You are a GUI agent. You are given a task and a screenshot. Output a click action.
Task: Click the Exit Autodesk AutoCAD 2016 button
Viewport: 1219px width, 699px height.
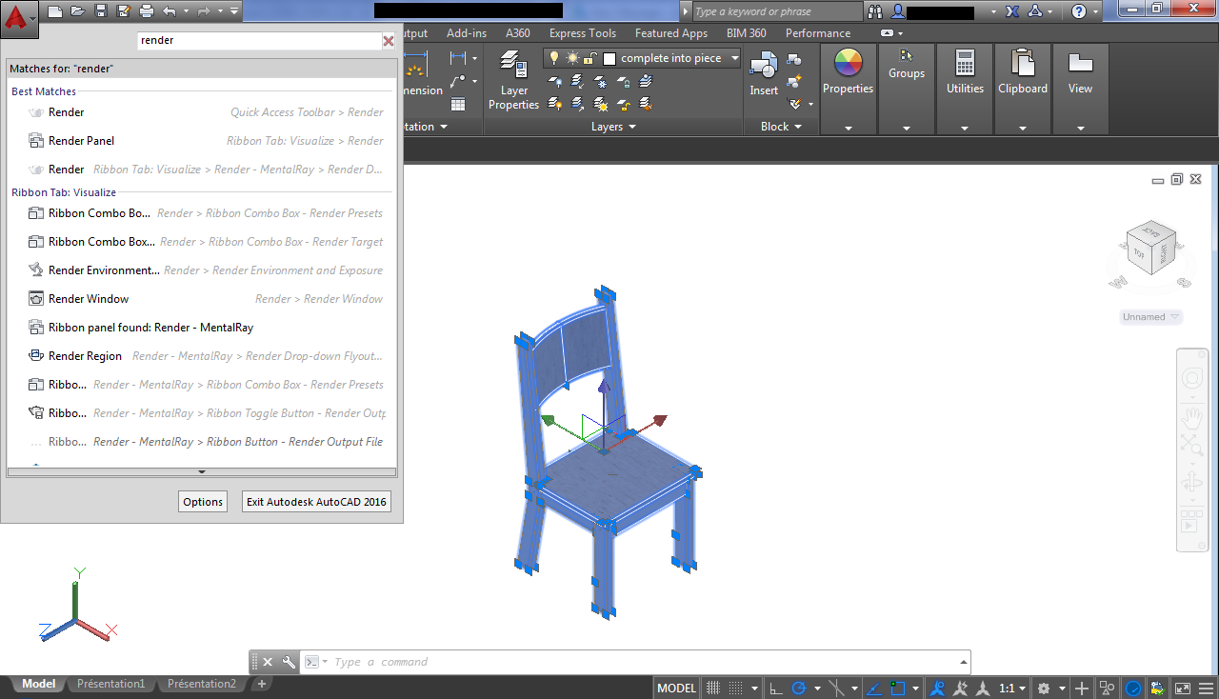[x=315, y=501]
